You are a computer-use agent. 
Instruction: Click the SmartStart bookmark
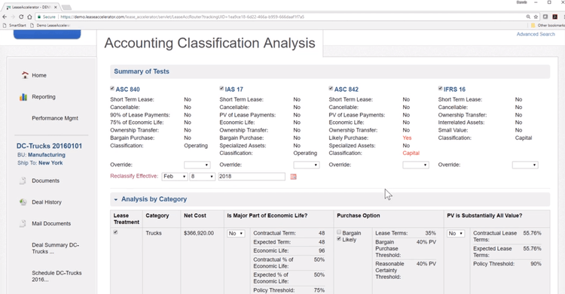(14, 26)
